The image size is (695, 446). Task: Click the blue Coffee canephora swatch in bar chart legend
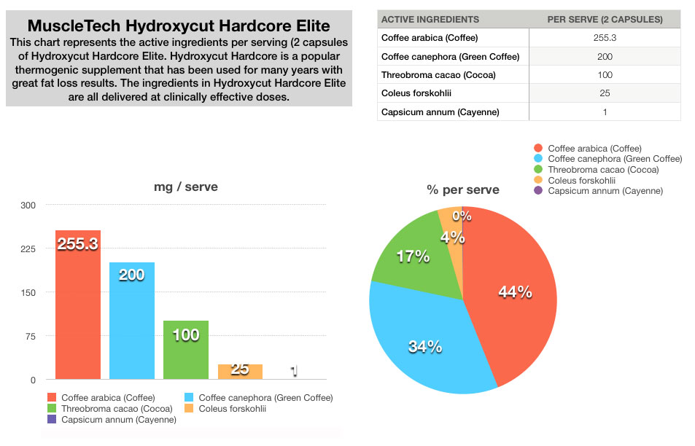coord(189,397)
